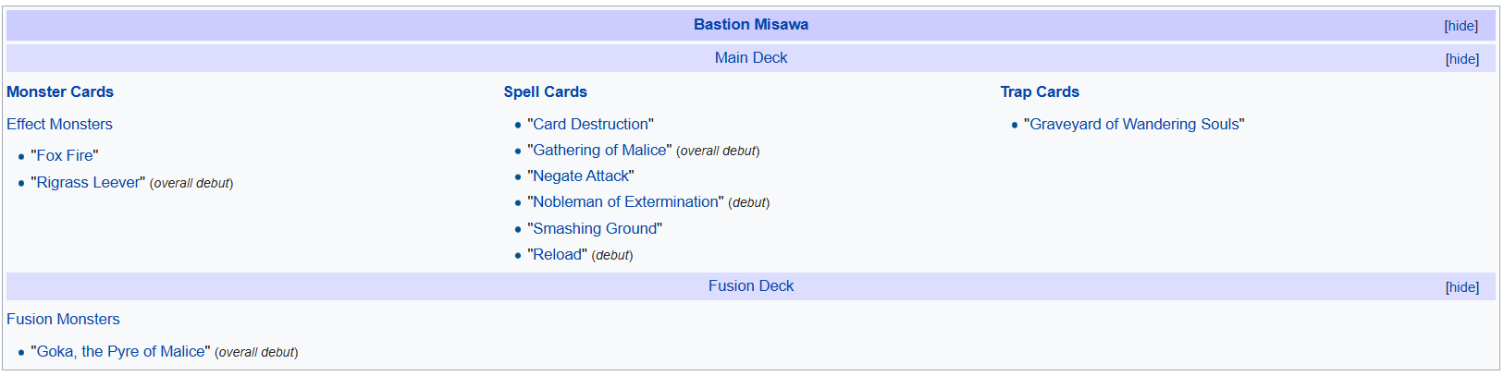The height and width of the screenshot is (376, 1504).
Task: Open the Monster Cards heading link
Action: [60, 92]
